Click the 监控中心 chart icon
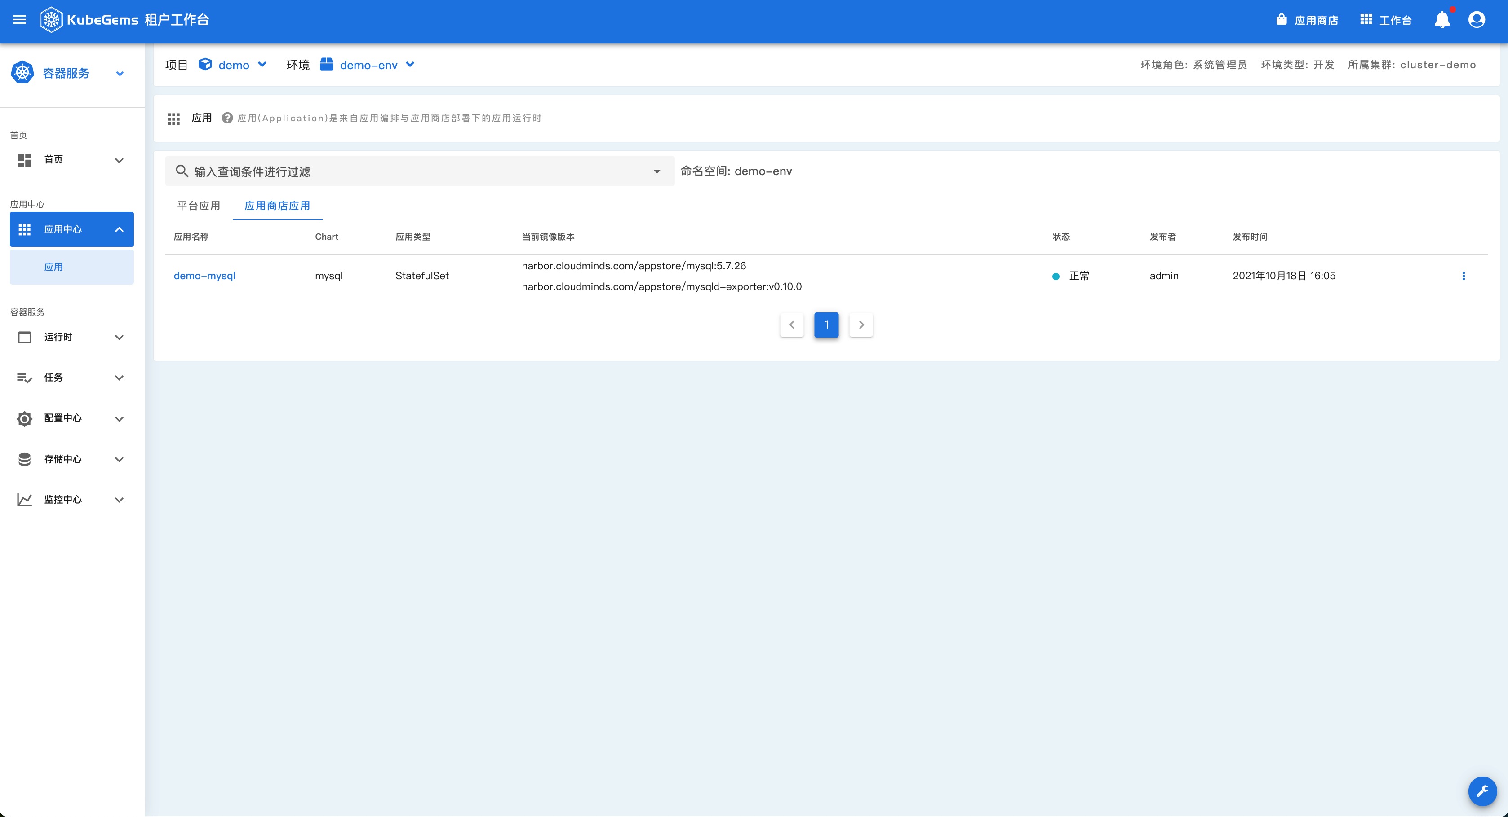Screen dimensions: 1508x817 pos(25,500)
